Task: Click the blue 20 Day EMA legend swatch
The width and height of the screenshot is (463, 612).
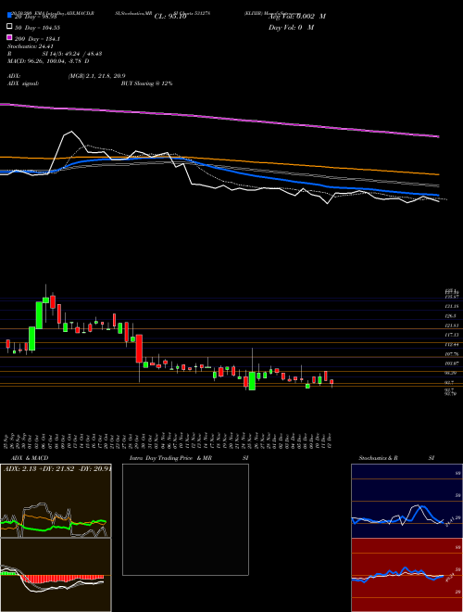Action: pos(9,16)
